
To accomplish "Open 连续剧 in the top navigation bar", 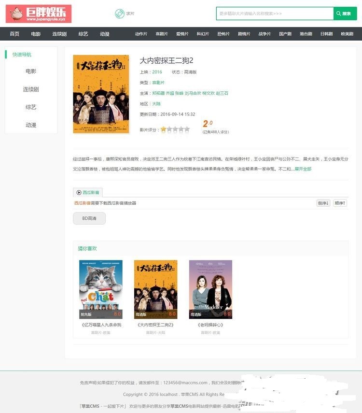I will 59,34.
